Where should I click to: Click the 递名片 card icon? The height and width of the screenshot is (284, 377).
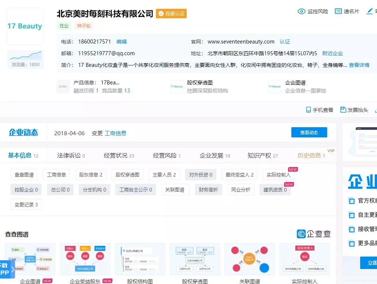[338, 11]
